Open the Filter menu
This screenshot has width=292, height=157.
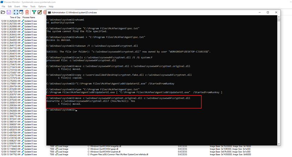coord(25,6)
